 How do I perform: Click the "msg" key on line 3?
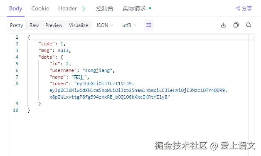pyautogui.click(x=45, y=50)
